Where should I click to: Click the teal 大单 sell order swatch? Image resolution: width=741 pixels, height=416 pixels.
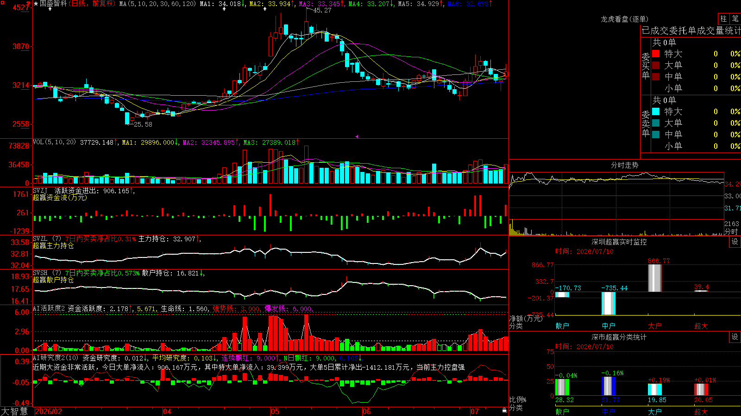[x=656, y=123]
